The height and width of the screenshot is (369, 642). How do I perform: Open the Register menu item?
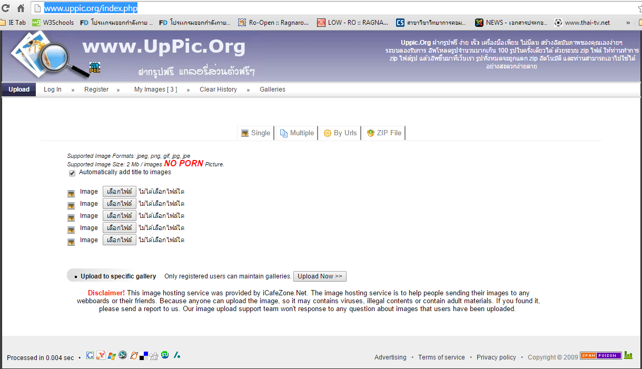(x=96, y=89)
